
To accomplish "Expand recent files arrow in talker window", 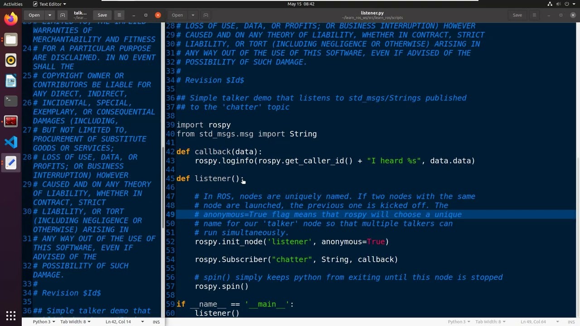I will click(x=49, y=15).
